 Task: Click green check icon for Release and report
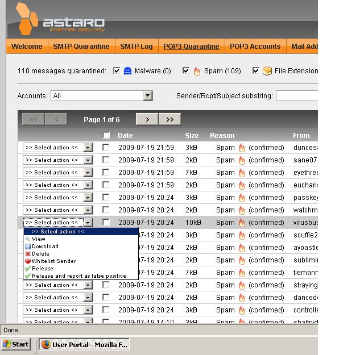28,276
